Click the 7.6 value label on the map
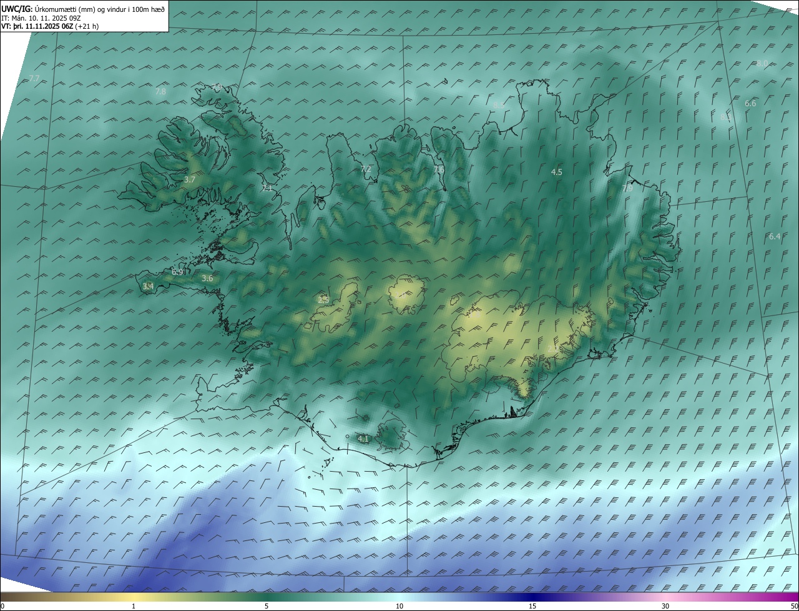799x611 pixels. (439, 169)
